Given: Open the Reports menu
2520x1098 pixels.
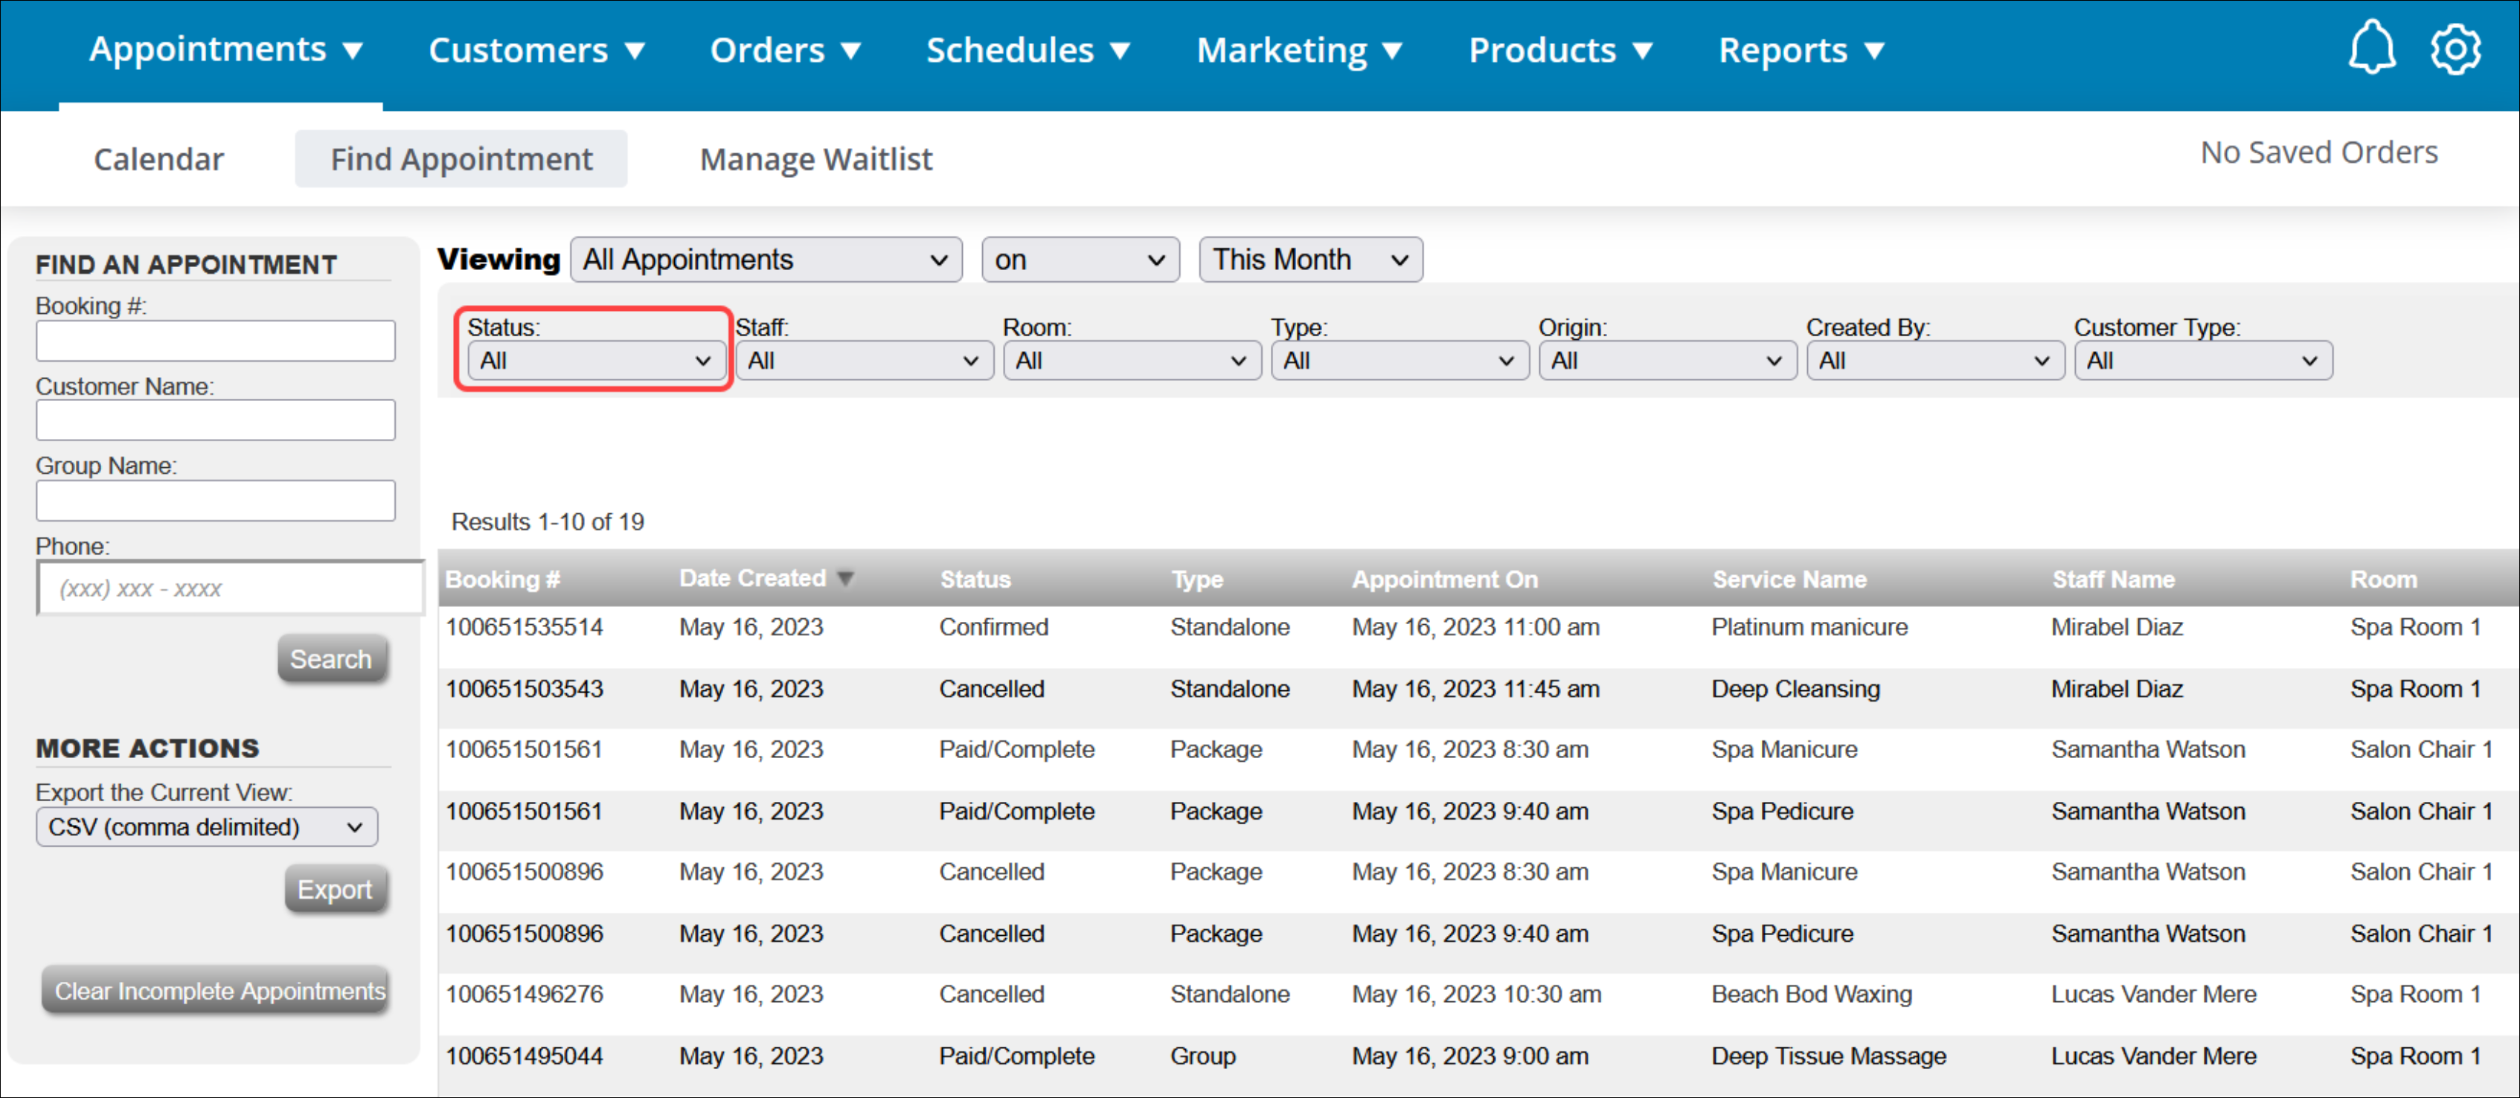Looking at the screenshot, I should tap(1800, 51).
